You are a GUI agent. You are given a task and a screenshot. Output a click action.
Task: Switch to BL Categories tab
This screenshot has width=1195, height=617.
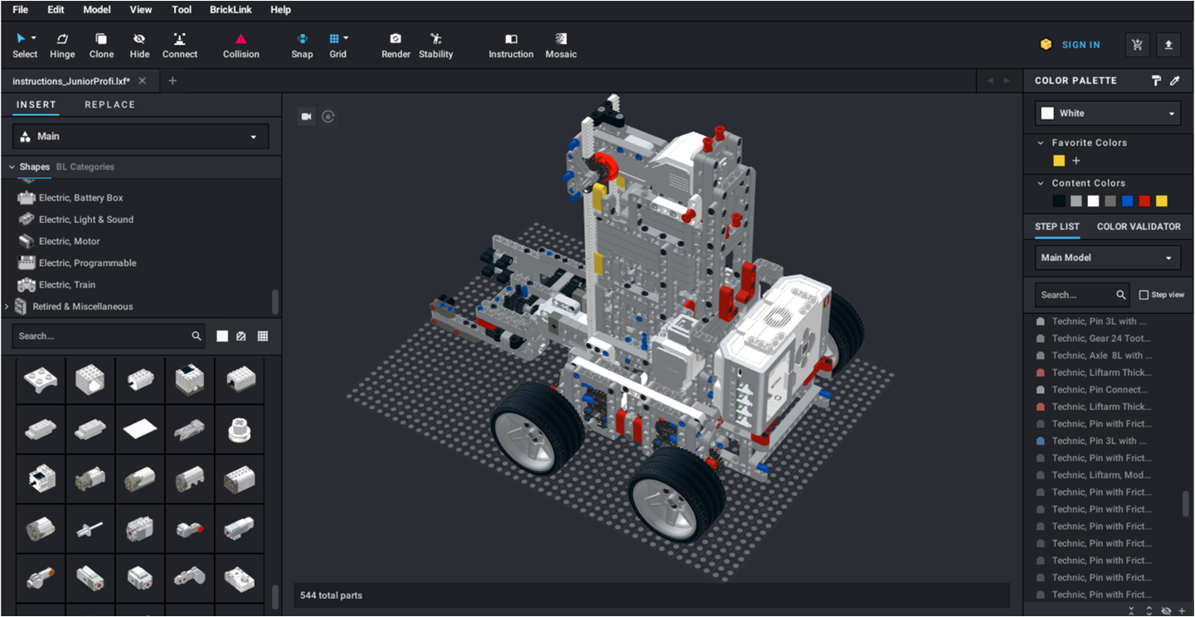(85, 167)
